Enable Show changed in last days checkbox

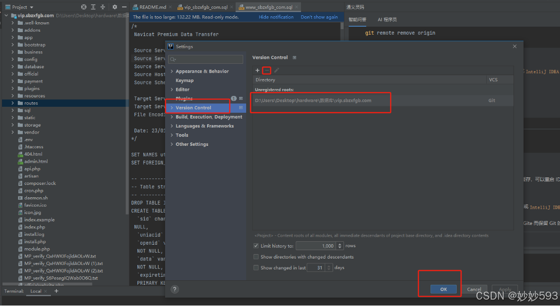(256, 267)
